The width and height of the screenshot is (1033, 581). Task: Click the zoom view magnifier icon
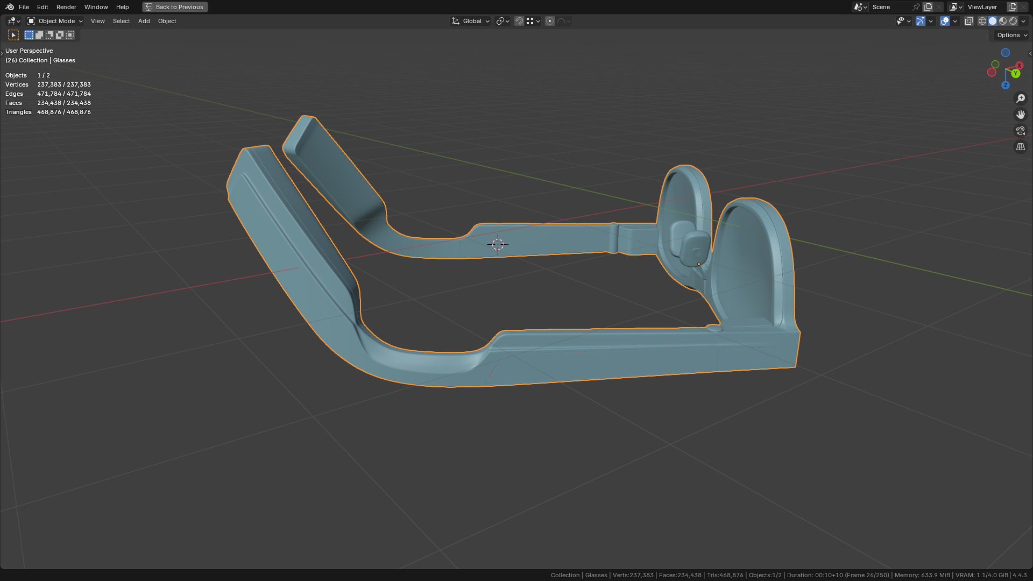1021,98
